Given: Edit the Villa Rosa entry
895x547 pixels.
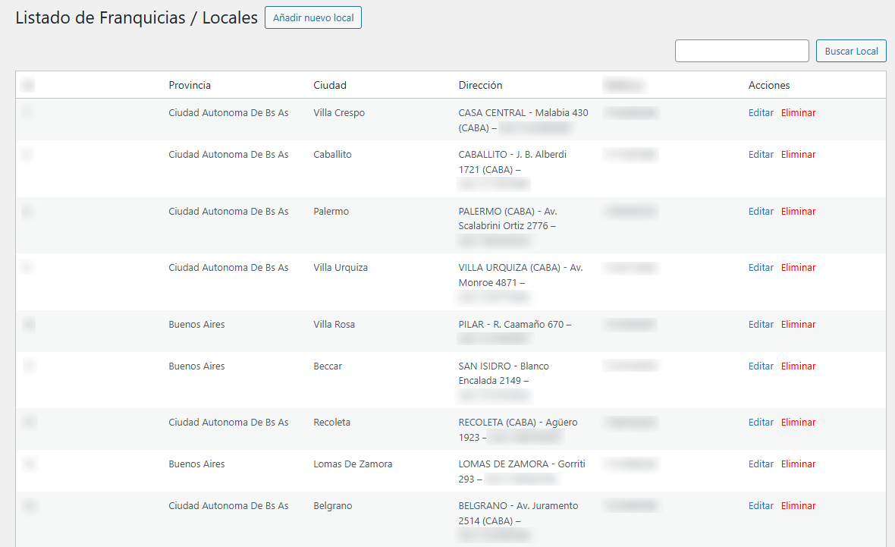Looking at the screenshot, I should 761,325.
